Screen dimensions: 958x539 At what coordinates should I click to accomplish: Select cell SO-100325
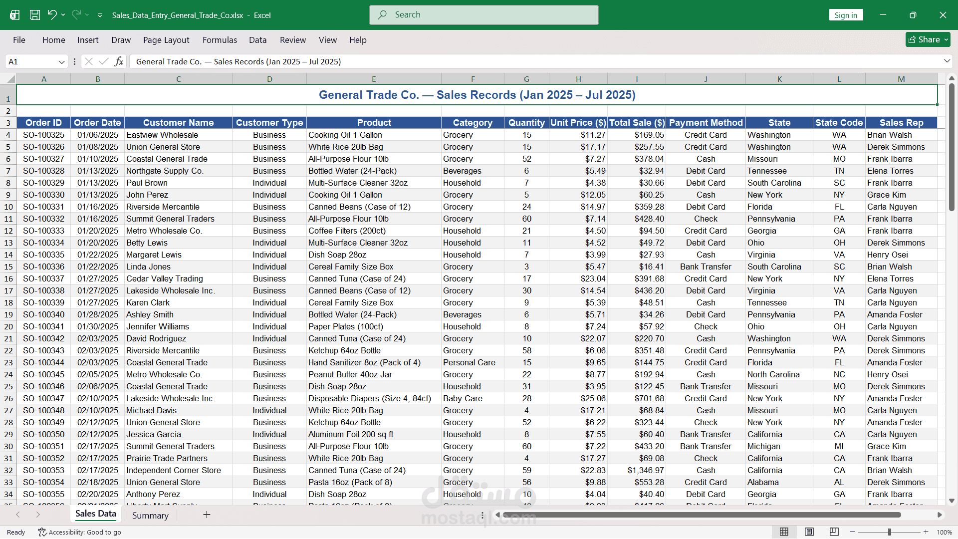pos(44,135)
